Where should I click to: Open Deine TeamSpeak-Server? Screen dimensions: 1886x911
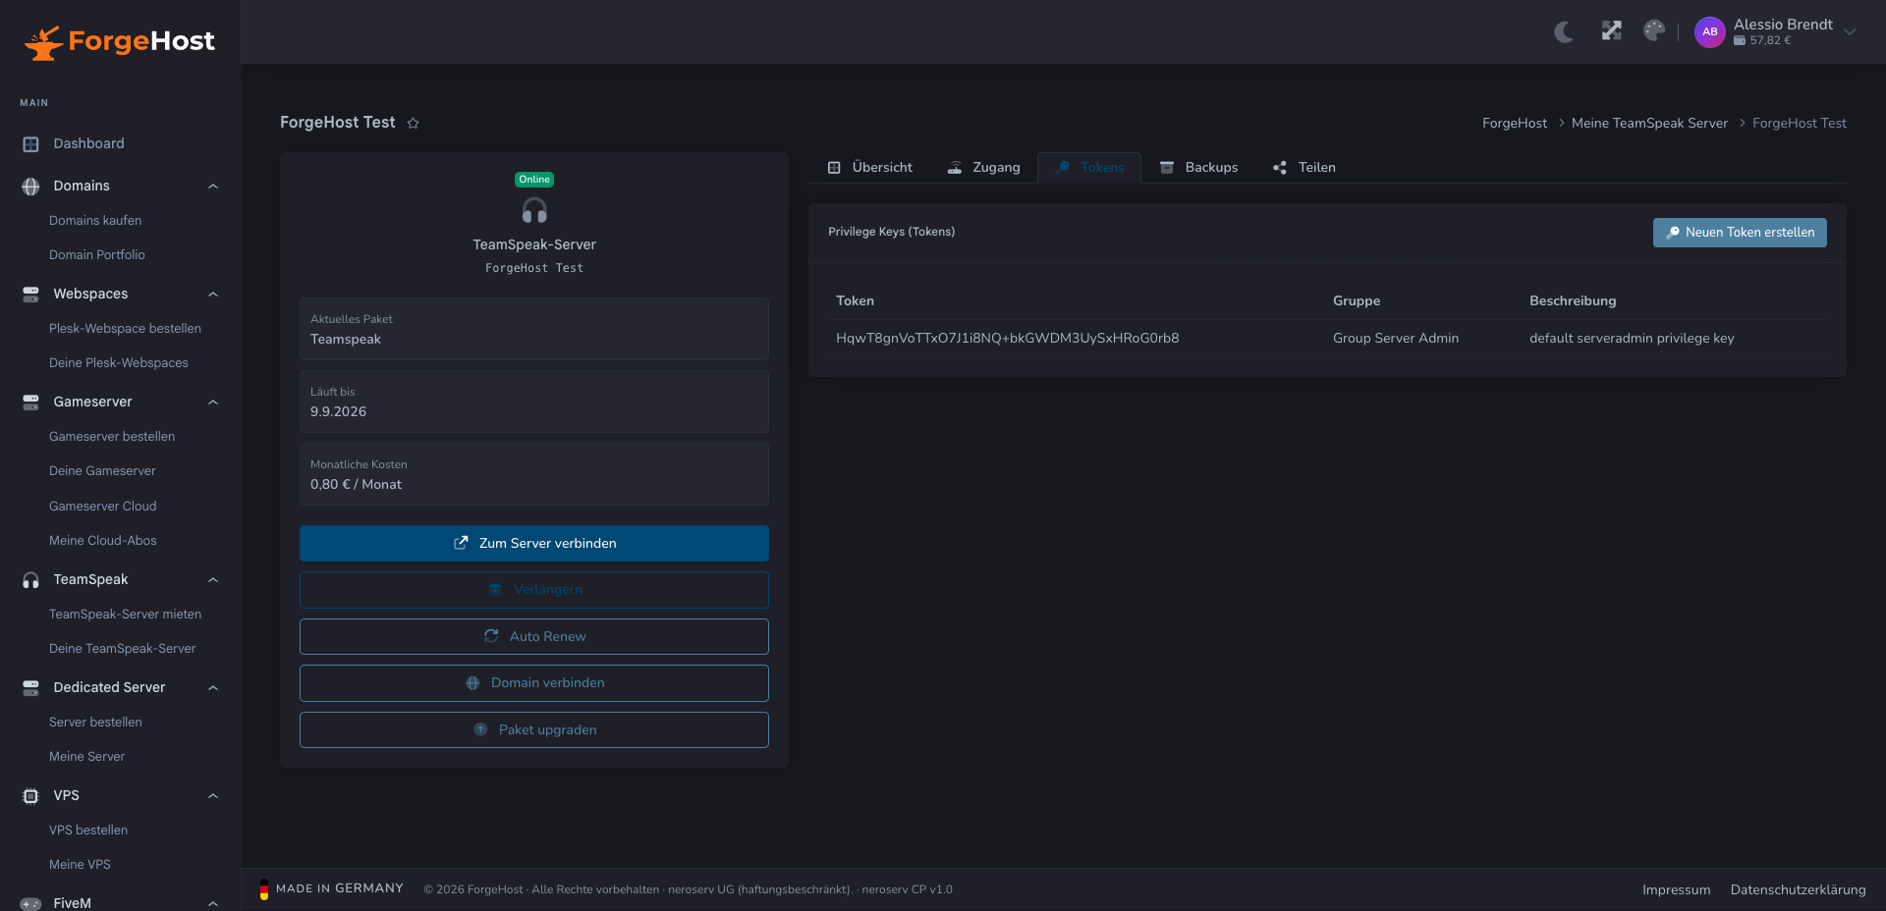[122, 649]
